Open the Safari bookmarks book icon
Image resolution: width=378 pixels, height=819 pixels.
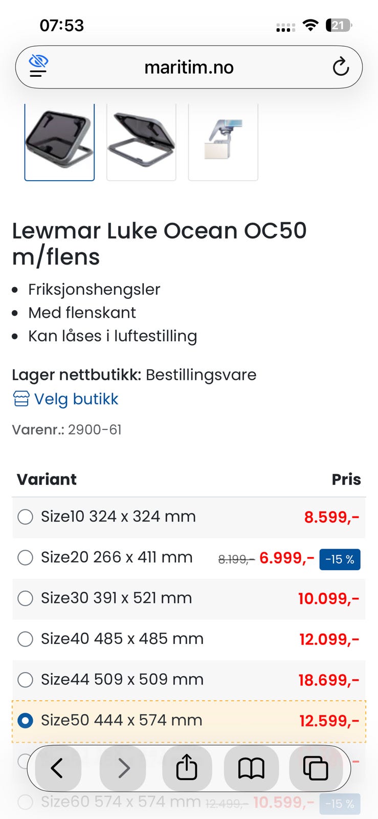(x=251, y=768)
